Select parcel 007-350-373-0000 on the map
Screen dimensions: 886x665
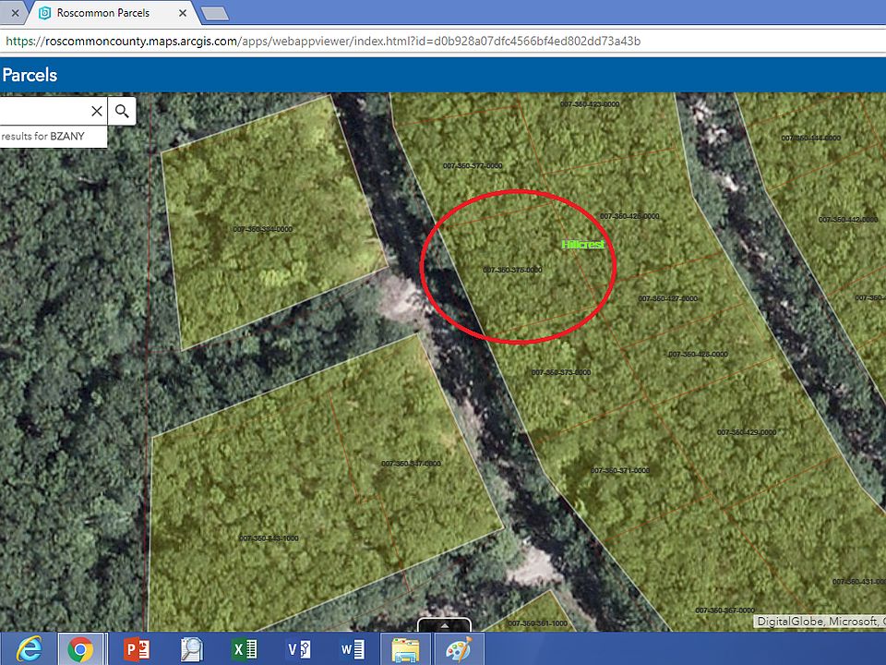click(561, 372)
